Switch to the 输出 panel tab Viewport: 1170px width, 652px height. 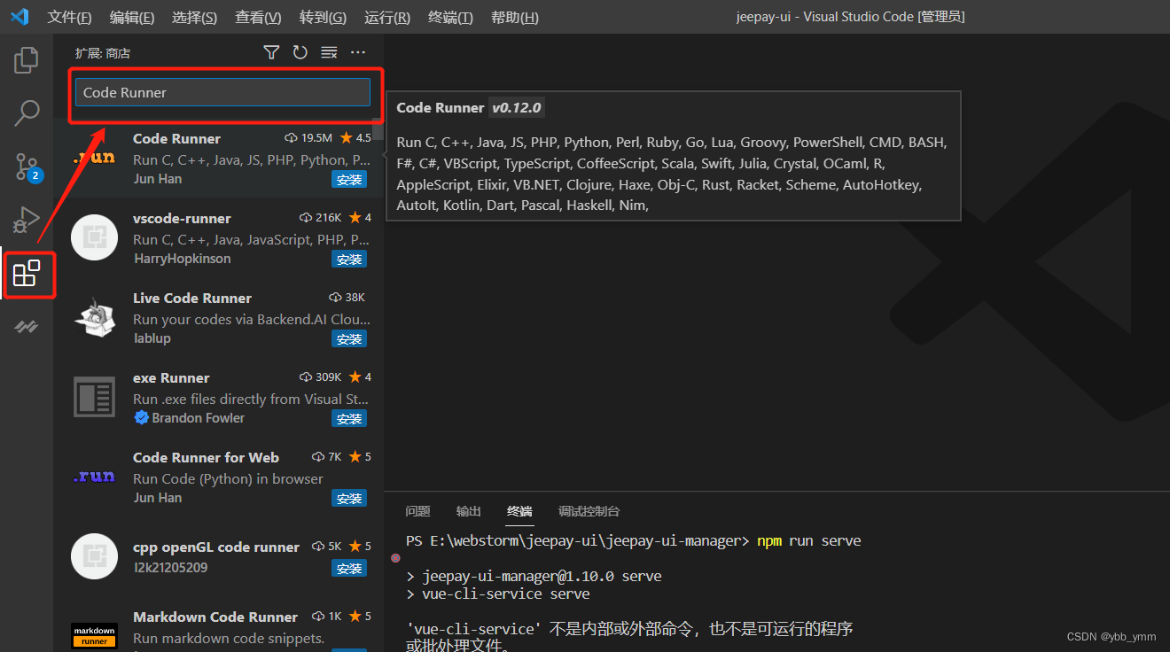click(468, 511)
